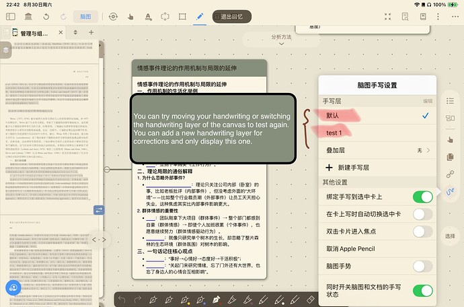This screenshot has height=307, width=464.
Task: Select the blue pencil handwriting tool
Action: pos(199,16)
